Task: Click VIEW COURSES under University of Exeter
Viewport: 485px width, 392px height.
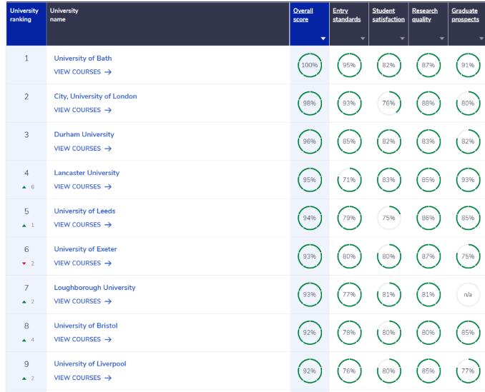Action: tap(82, 263)
